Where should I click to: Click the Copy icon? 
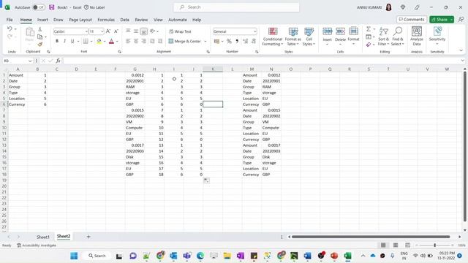point(39,37)
